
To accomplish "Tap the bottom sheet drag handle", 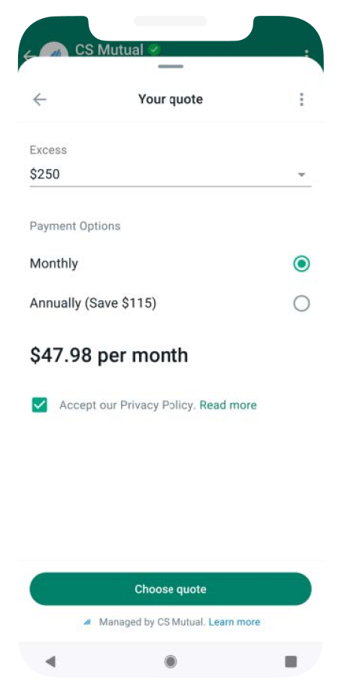I will pyautogui.click(x=170, y=66).
